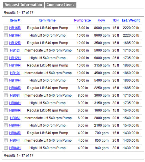Open the HB16HI item link
Viewport: 145px width, 162px height.
(x=15, y=35)
